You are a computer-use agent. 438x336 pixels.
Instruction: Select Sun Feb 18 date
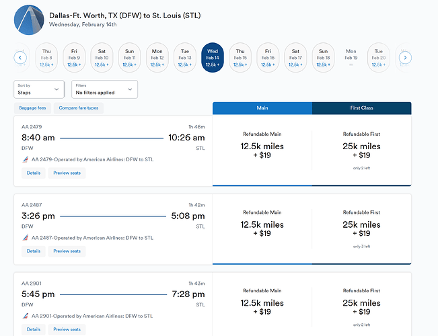323,58
